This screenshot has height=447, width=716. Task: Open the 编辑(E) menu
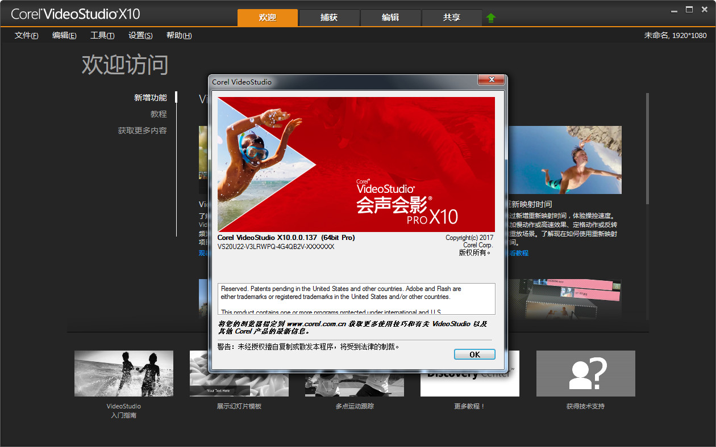[x=64, y=35]
